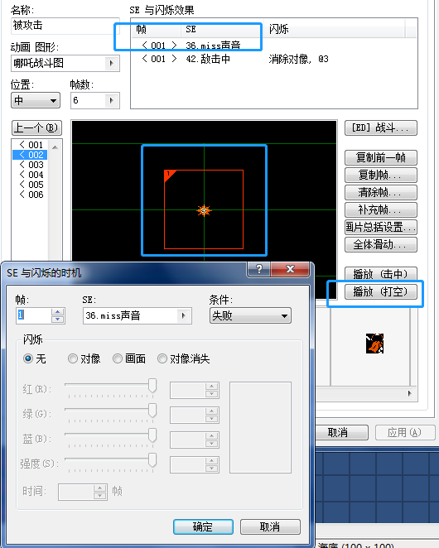The height and width of the screenshot is (548, 439).
Task: Select frame 002 in frame list
Action: coord(31,155)
